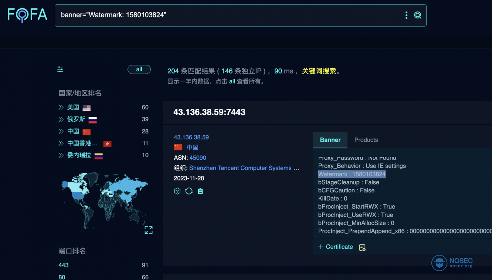Click into the search query input field
Viewport: 492px width, 280px height.
click(229, 15)
